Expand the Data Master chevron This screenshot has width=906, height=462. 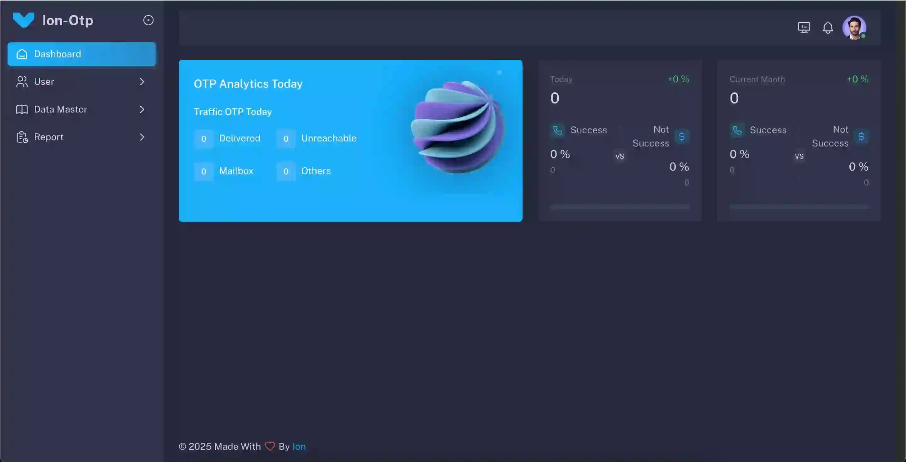tap(142, 109)
